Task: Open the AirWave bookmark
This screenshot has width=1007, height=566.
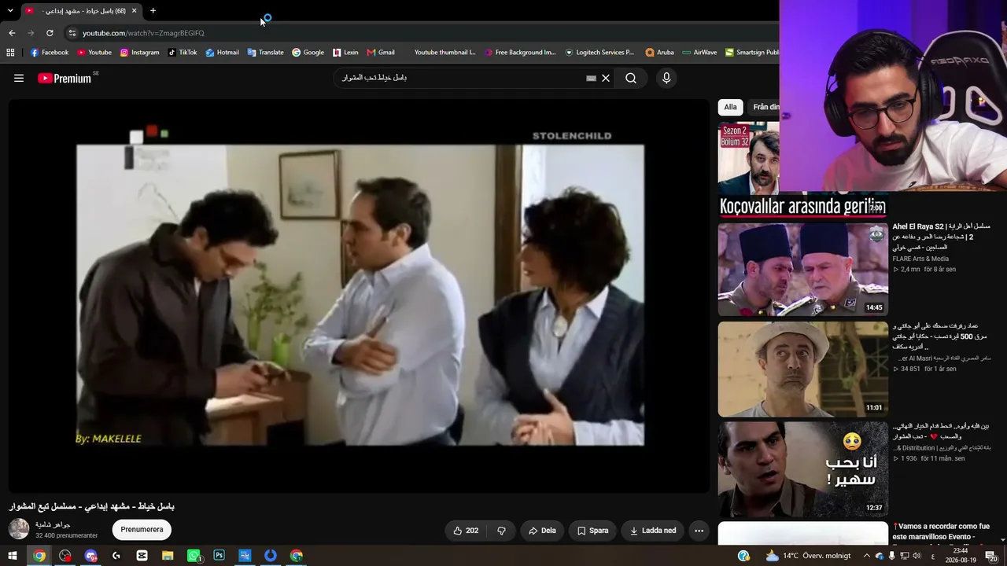Action: pos(699,53)
